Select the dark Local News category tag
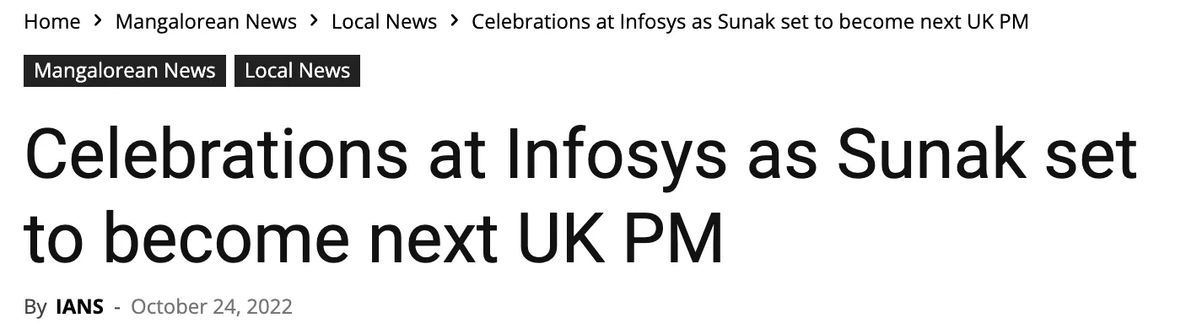Viewport: 1186px width, 334px height. coord(297,71)
